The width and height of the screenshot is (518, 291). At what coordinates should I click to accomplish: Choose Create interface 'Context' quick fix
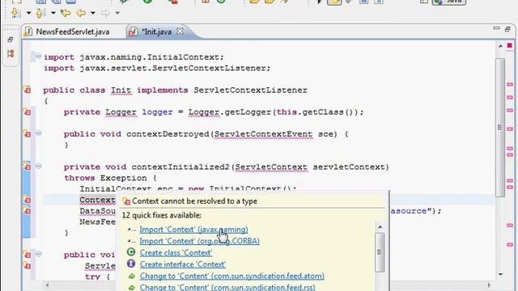[x=183, y=264]
